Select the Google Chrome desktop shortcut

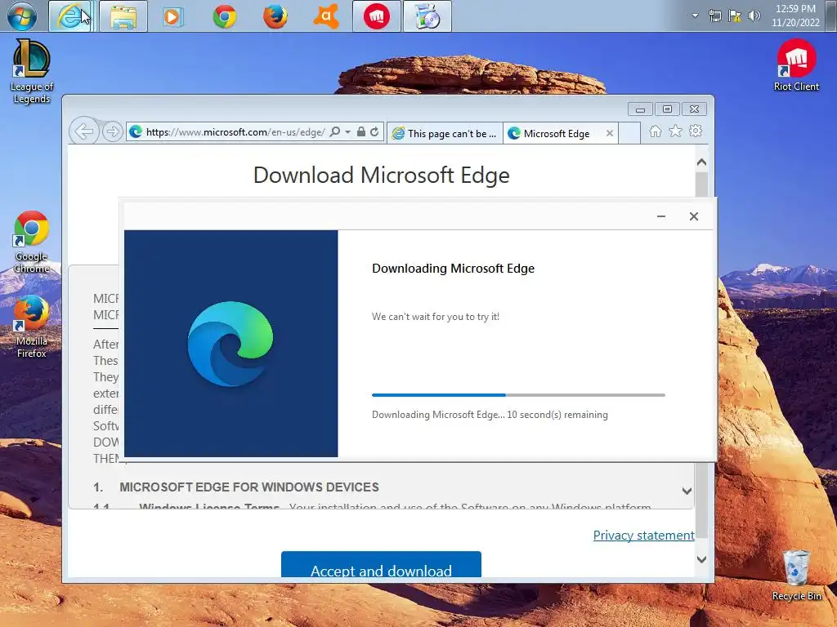click(32, 242)
